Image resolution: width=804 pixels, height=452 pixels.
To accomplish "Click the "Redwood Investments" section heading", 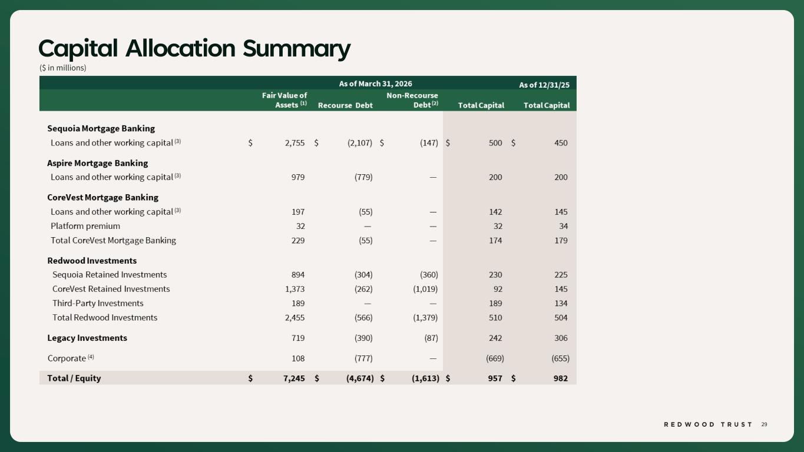I will pos(92,261).
